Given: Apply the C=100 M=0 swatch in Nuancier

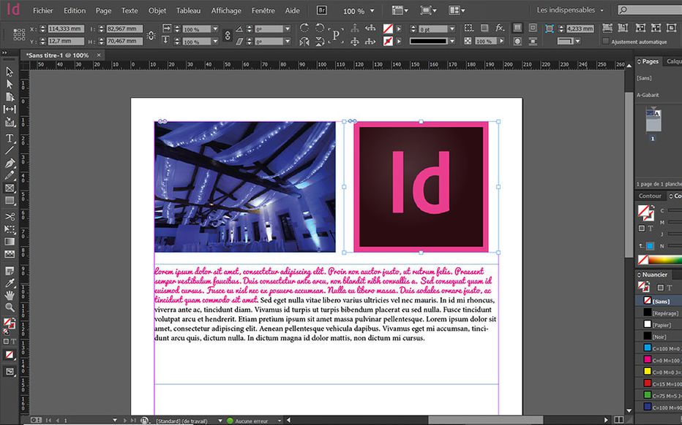Looking at the screenshot, I should pyautogui.click(x=656, y=348).
